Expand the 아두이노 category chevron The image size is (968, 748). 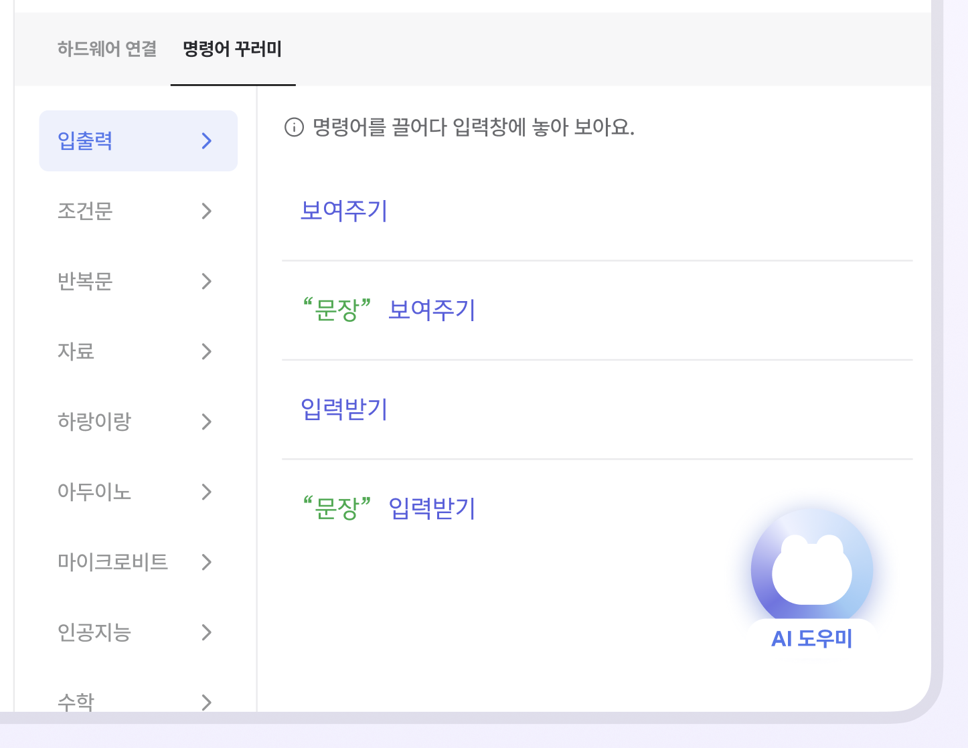tap(207, 492)
